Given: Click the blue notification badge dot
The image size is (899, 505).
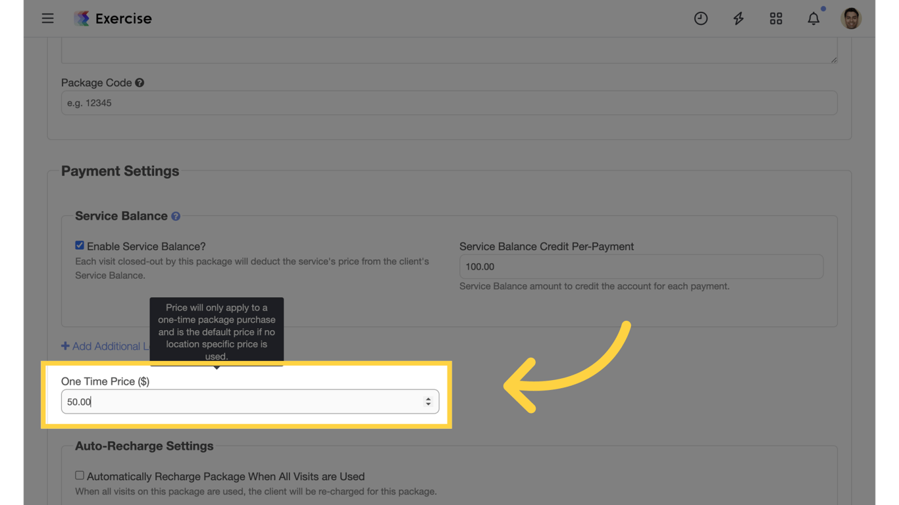Looking at the screenshot, I should [823, 9].
